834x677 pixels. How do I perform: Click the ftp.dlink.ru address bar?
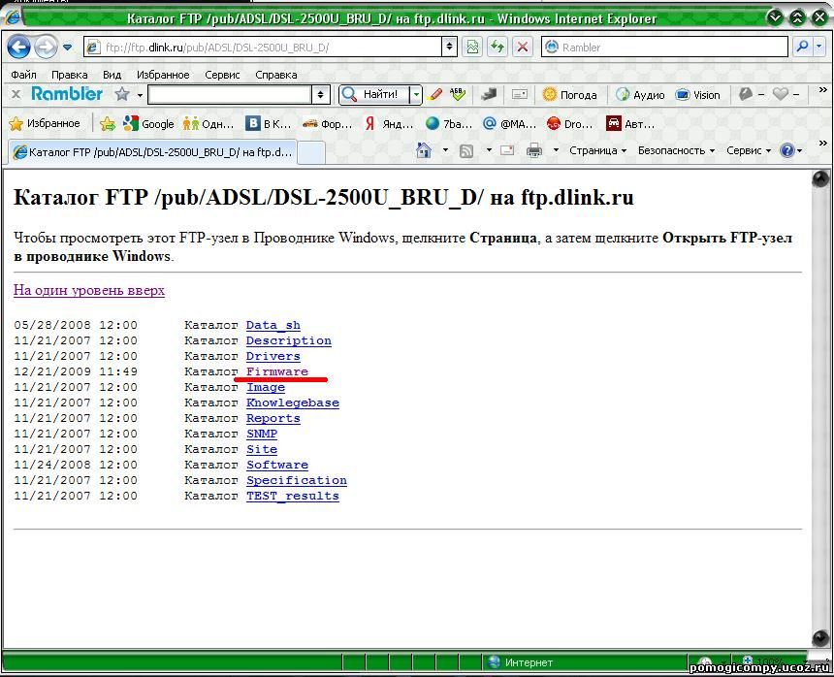pos(263,48)
